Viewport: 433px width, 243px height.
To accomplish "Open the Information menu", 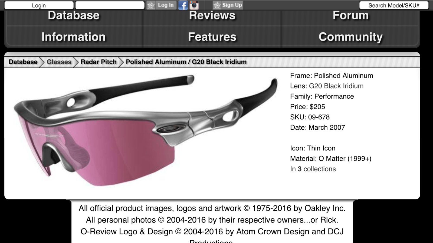I will click(74, 37).
